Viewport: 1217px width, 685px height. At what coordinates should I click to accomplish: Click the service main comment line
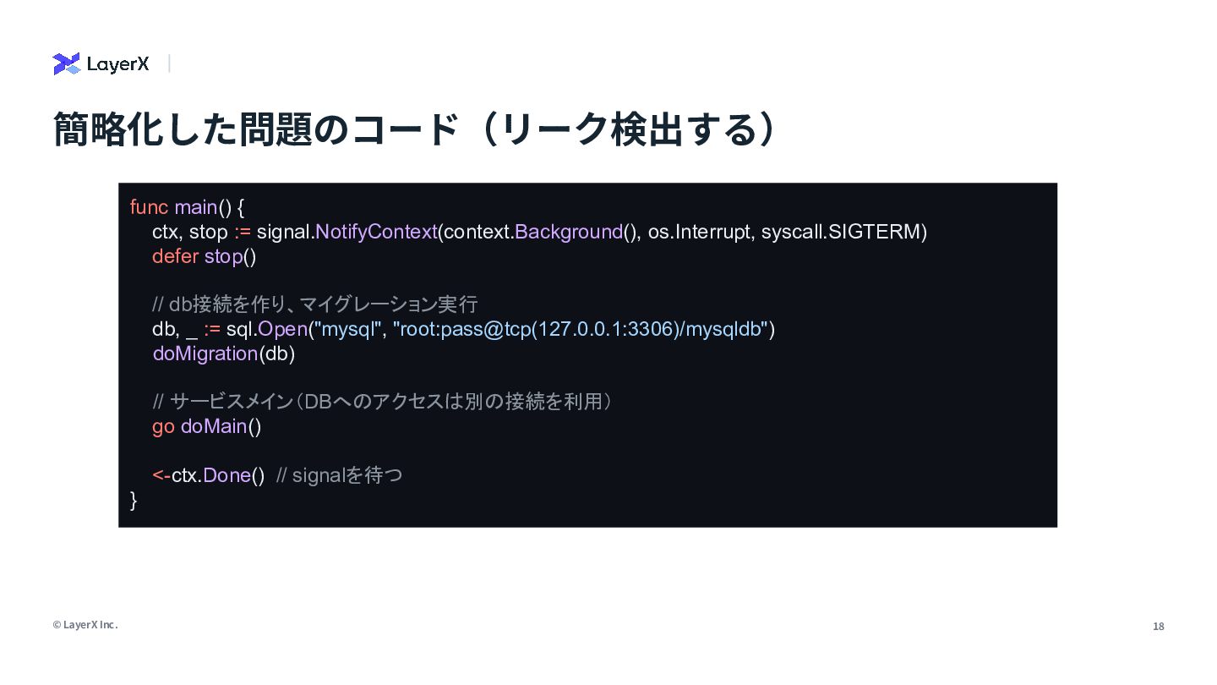click(x=382, y=402)
